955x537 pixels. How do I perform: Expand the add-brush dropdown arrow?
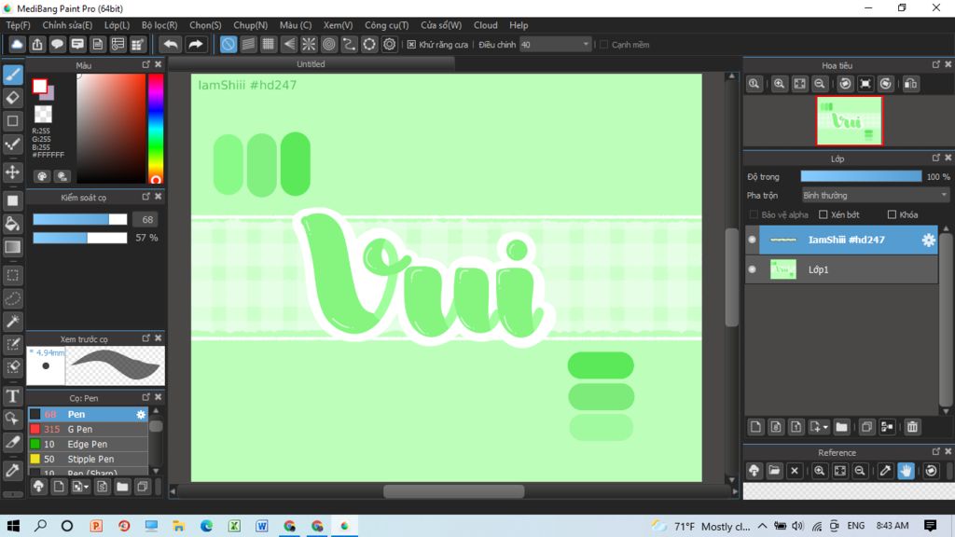87,487
